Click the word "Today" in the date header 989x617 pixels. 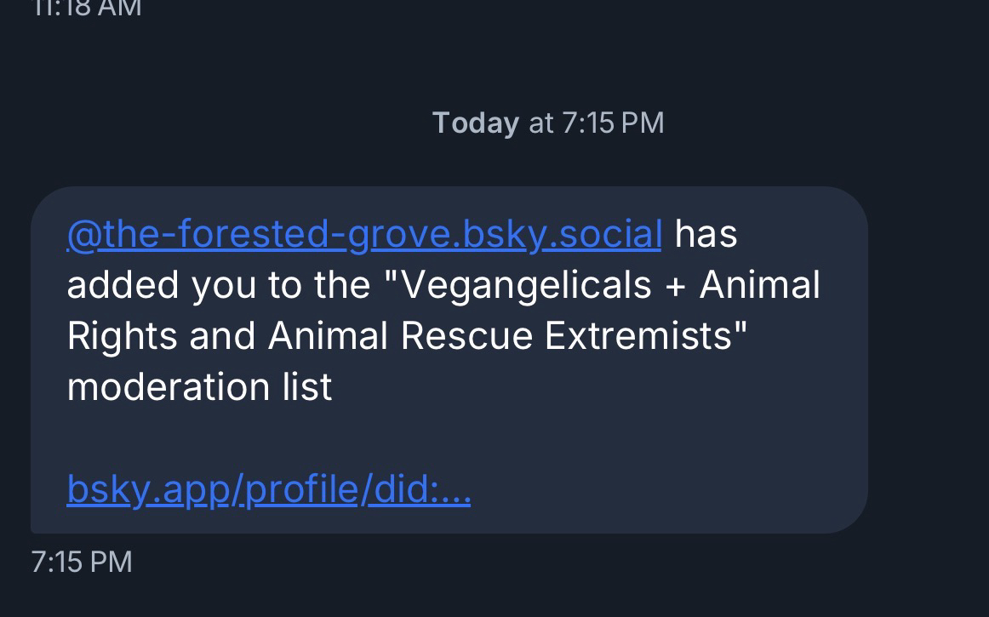point(475,123)
